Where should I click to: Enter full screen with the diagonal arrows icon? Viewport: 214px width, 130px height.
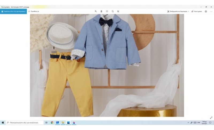pyautogui.click(x=211, y=118)
